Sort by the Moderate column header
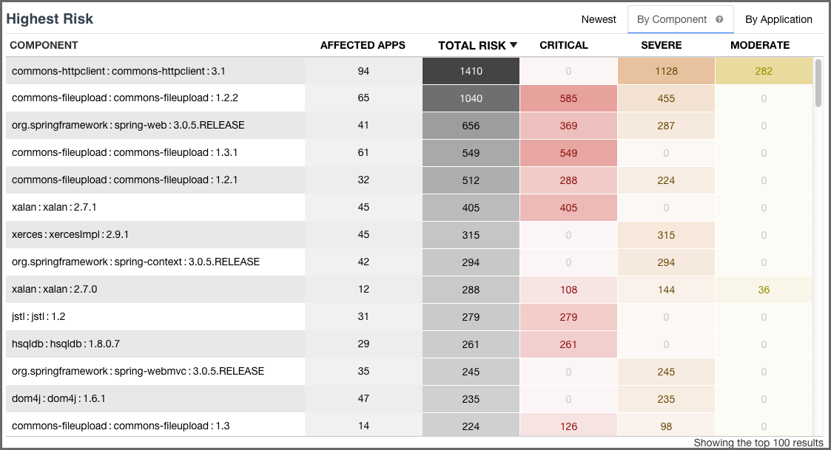The image size is (831, 450). pyautogui.click(x=760, y=45)
